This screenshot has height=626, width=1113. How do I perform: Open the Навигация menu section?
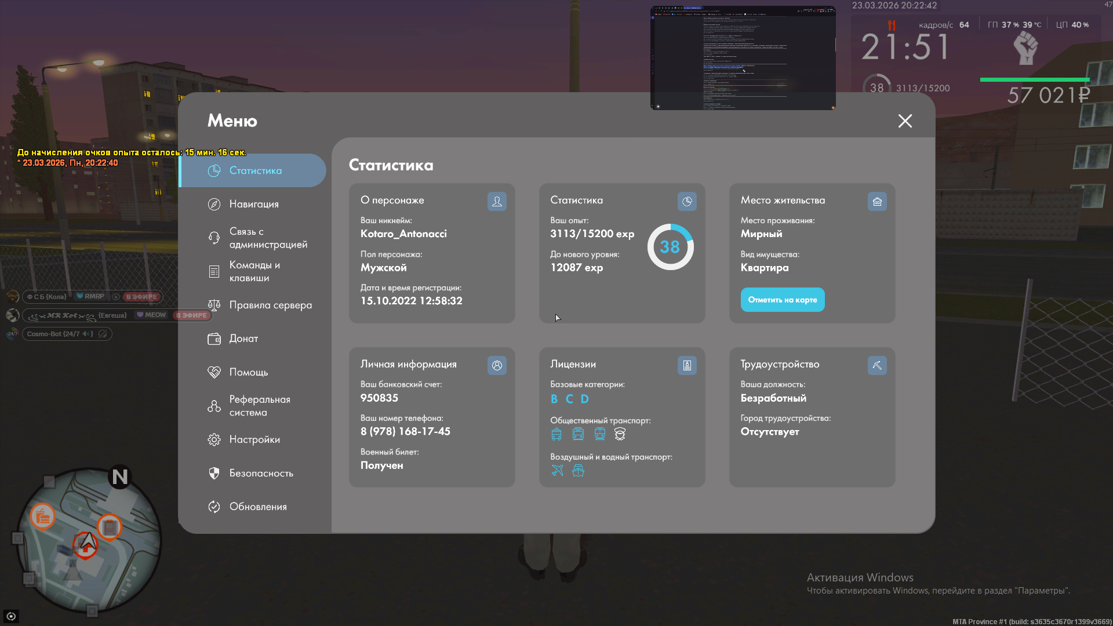click(x=254, y=204)
